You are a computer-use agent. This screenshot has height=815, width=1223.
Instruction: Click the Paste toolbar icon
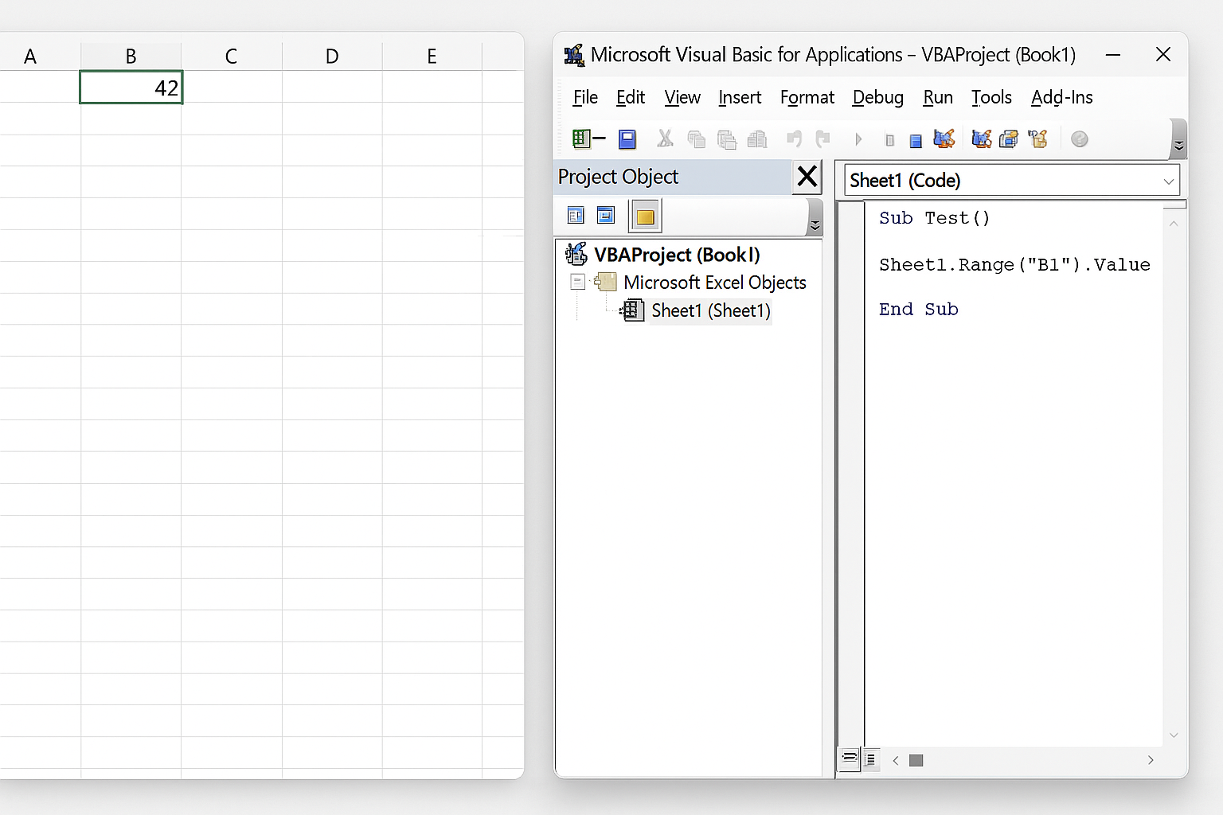(x=726, y=139)
